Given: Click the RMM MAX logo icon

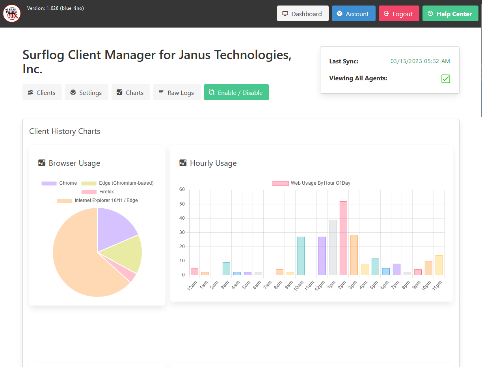Looking at the screenshot, I should 12,14.
